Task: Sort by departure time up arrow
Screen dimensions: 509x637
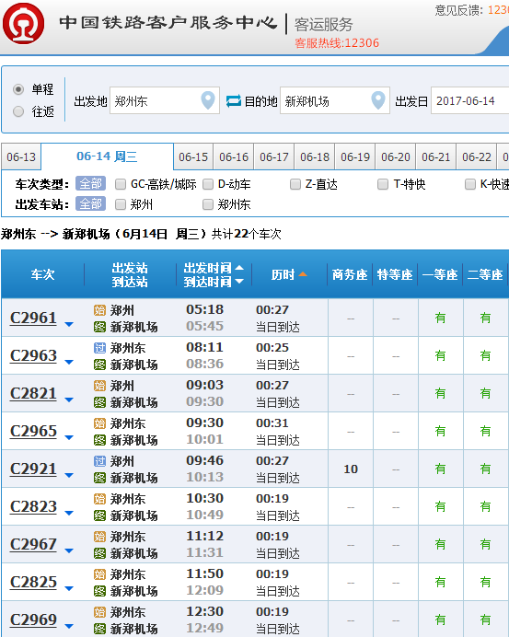Action: [239, 268]
